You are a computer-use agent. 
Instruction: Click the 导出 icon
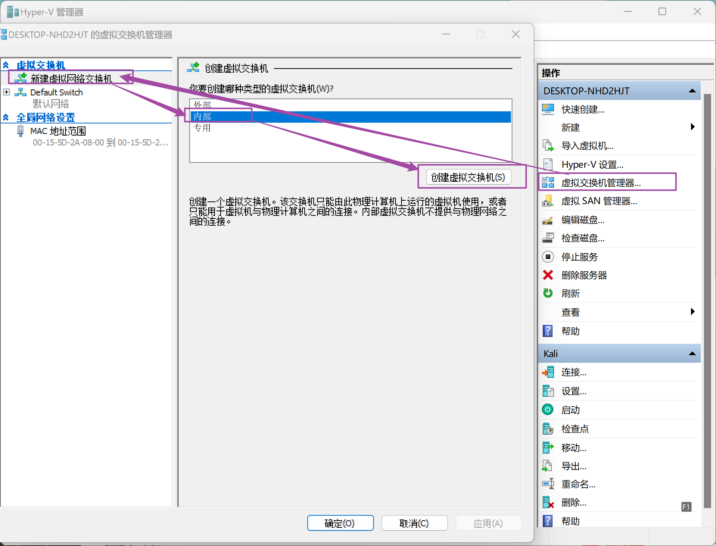(548, 466)
